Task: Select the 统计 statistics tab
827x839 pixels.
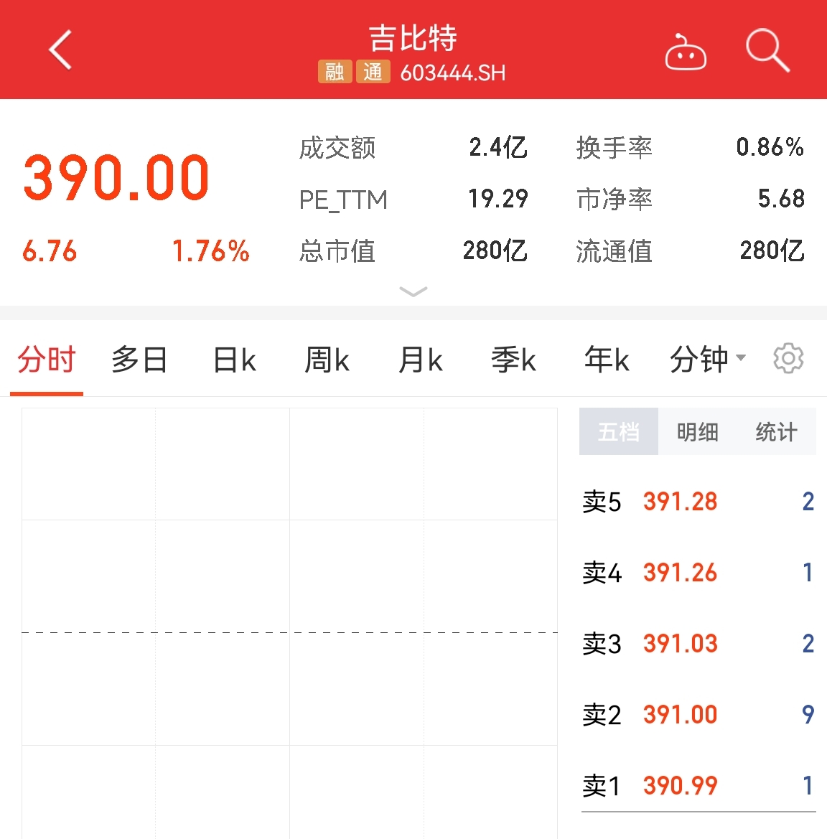Action: (777, 431)
